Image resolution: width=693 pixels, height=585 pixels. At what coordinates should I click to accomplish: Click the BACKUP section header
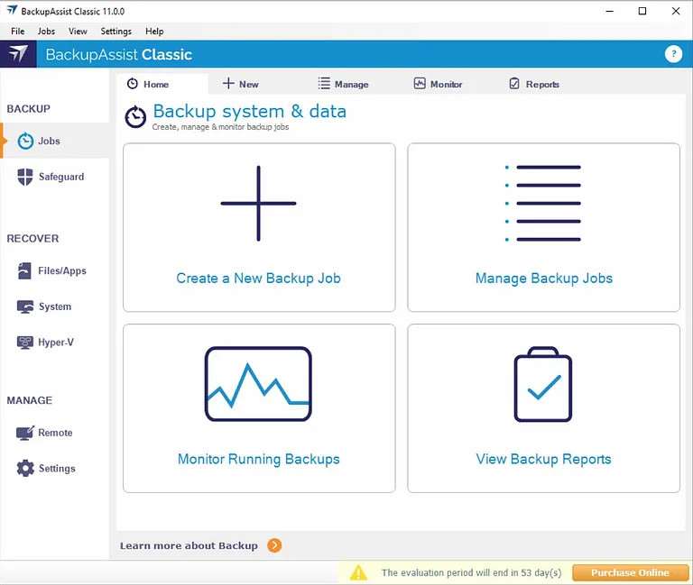click(x=29, y=108)
